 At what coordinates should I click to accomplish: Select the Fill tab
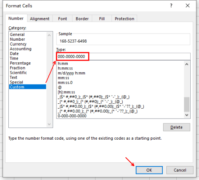tap(102, 19)
